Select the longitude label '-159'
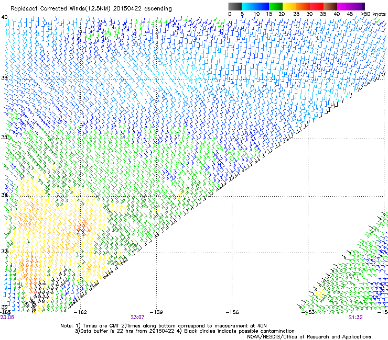Screen dimensions: 388x340 [x=156, y=312]
